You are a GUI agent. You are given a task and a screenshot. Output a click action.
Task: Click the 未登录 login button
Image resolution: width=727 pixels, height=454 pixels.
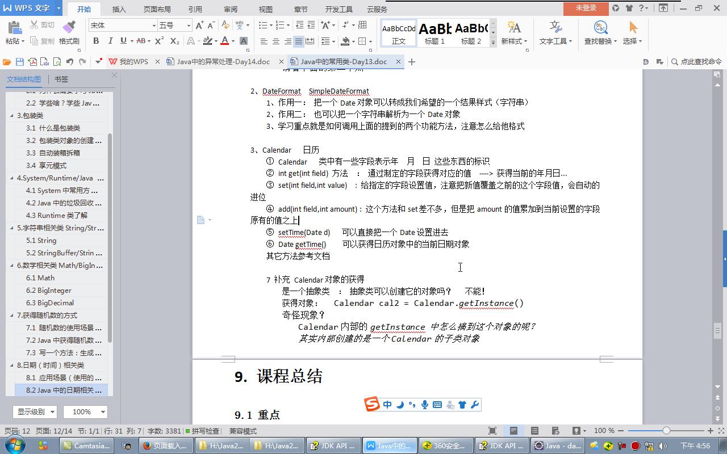pos(586,8)
